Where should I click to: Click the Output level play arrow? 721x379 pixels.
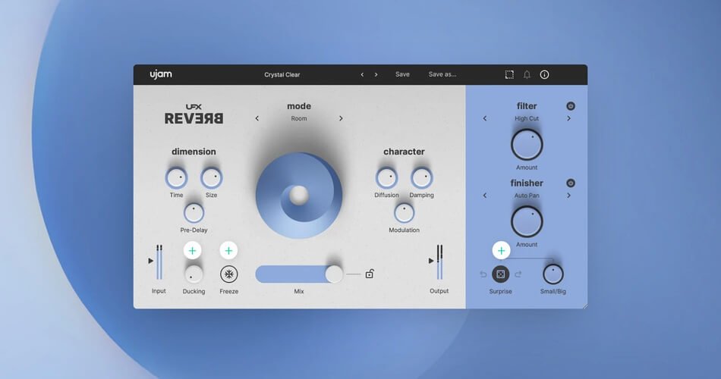point(431,261)
